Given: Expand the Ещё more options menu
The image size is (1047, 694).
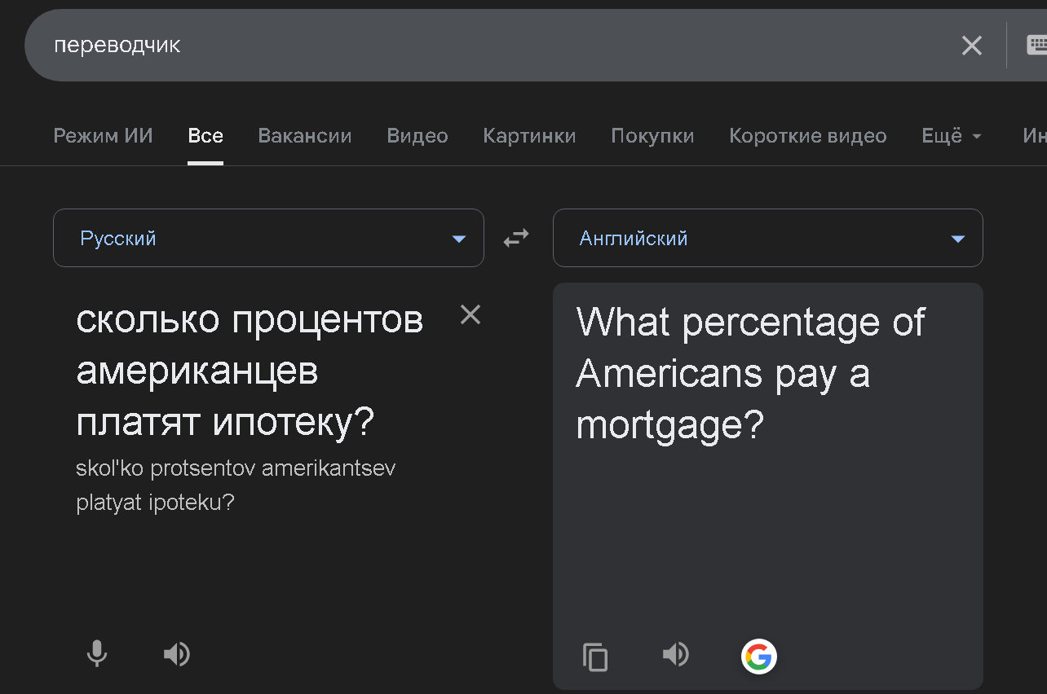Looking at the screenshot, I should pyautogui.click(x=951, y=136).
